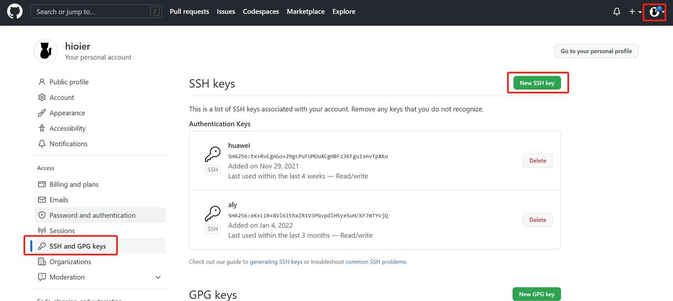Click the Emails envelope icon
The height and width of the screenshot is (301, 673).
pyautogui.click(x=42, y=200)
